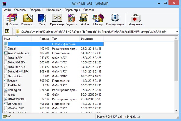Sort by Тип column header
Viewport: 181px width, 121px height.
coord(65,39)
